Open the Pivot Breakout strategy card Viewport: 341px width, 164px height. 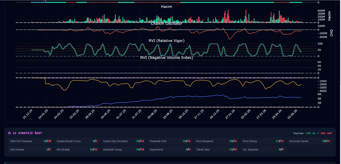(217, 141)
